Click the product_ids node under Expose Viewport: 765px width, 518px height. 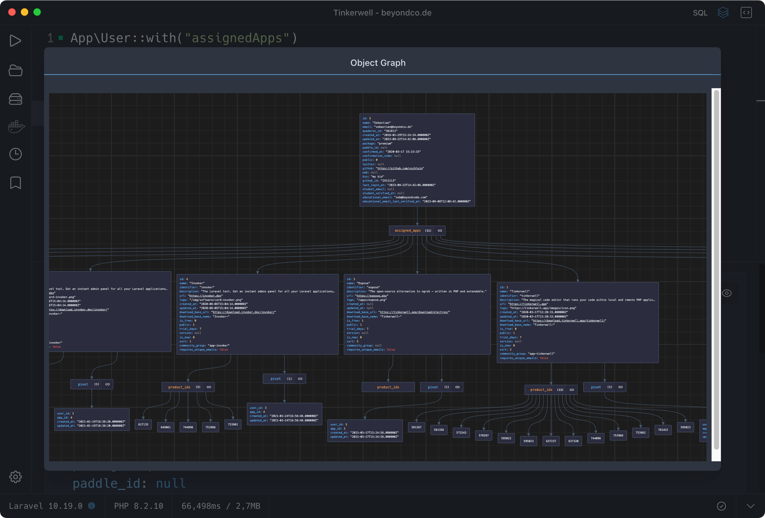click(388, 387)
